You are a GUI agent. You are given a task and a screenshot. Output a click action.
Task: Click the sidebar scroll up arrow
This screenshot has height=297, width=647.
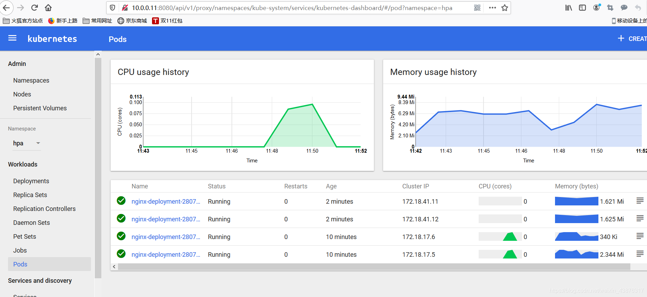pyautogui.click(x=98, y=54)
